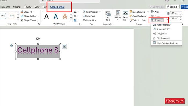Choose Rotate Left 90°
The height and width of the screenshot is (106, 188).
coord(167,29)
